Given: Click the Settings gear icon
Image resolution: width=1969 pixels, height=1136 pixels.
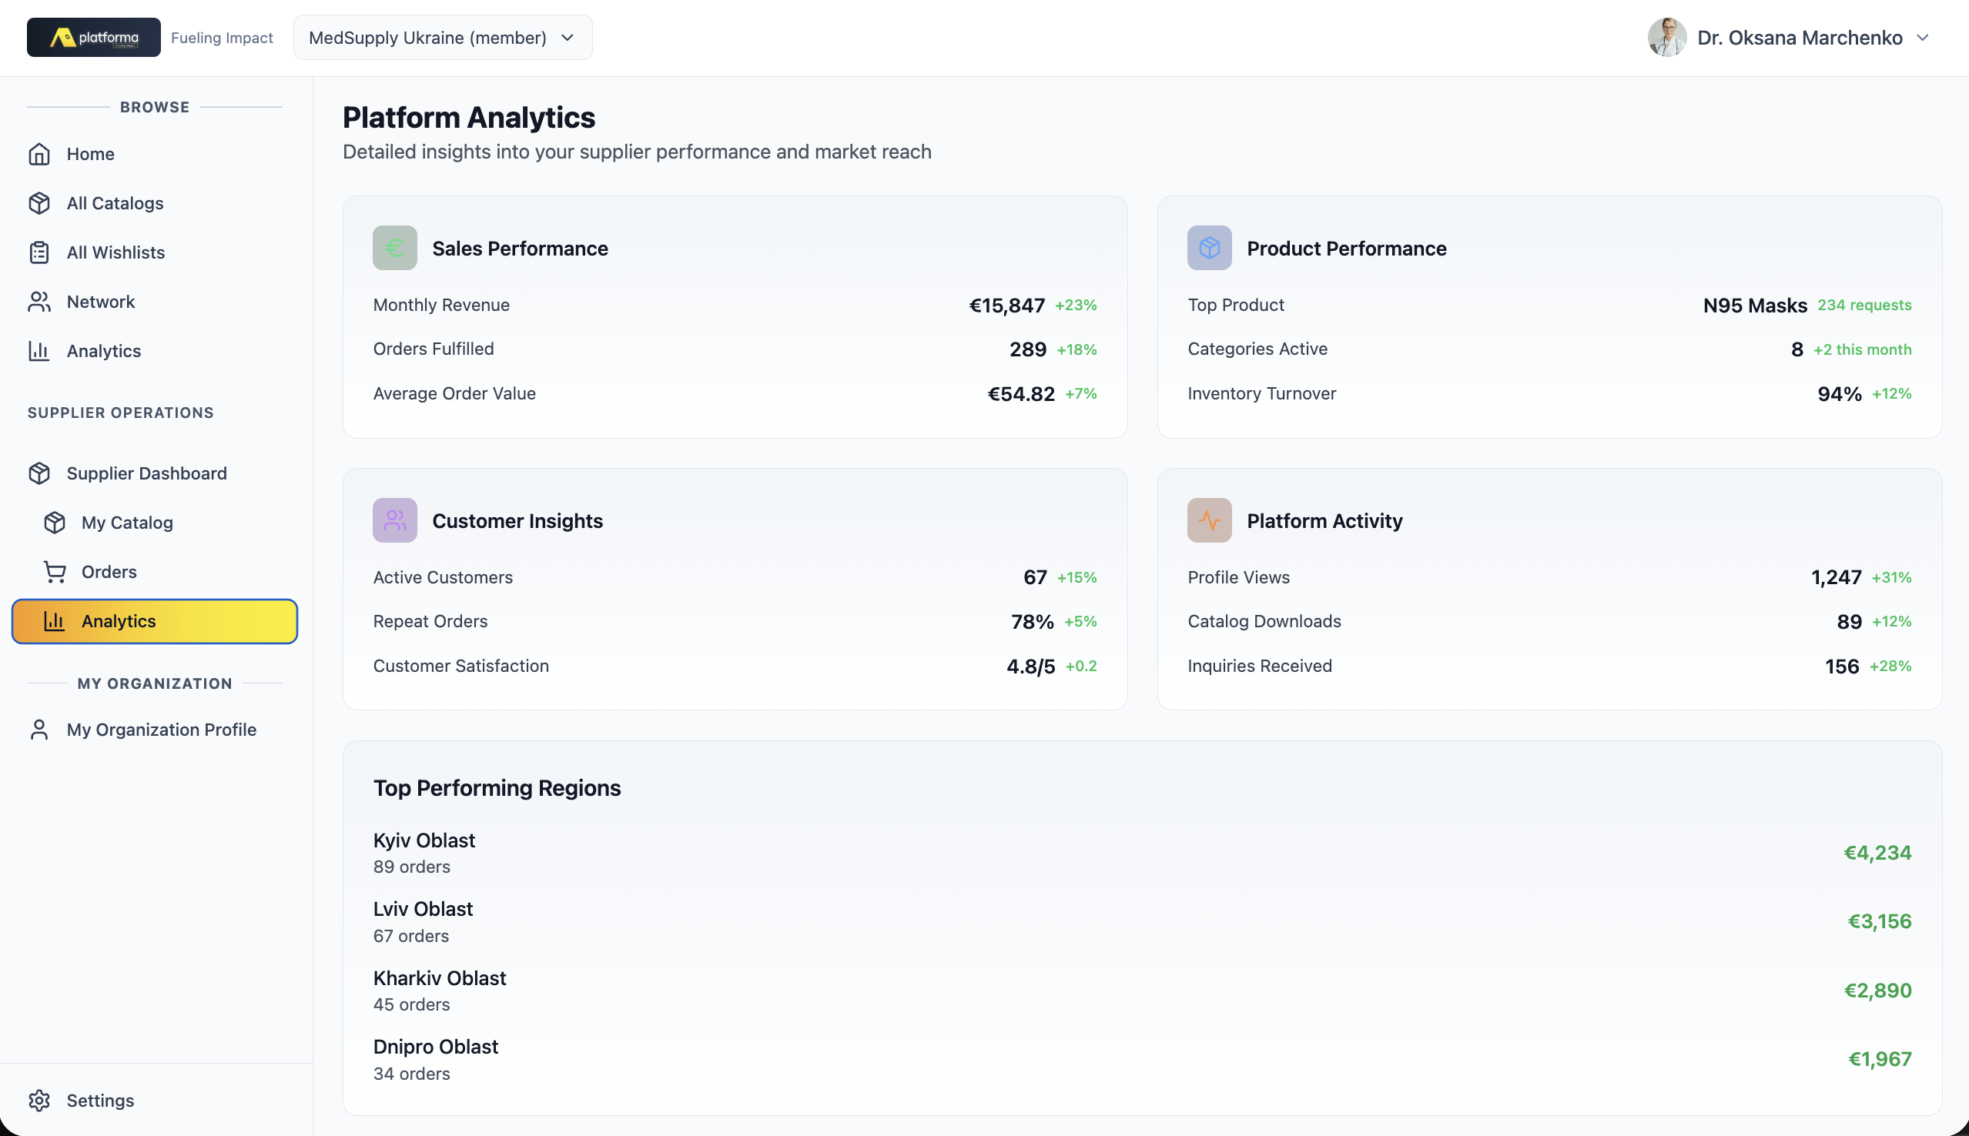Looking at the screenshot, I should 39,1100.
